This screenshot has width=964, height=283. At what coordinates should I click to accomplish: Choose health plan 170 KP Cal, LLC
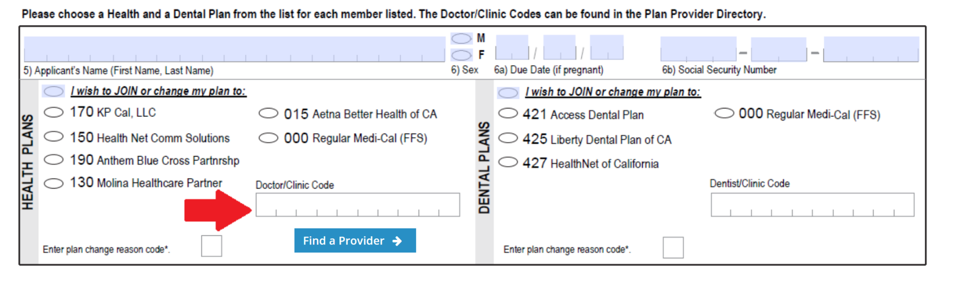point(54,112)
